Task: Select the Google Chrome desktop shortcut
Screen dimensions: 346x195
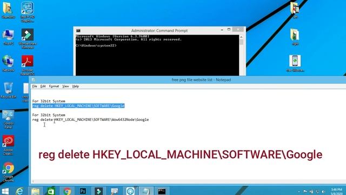Action: (9, 172)
